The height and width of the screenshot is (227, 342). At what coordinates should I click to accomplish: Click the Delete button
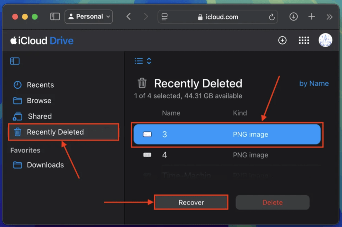click(272, 202)
